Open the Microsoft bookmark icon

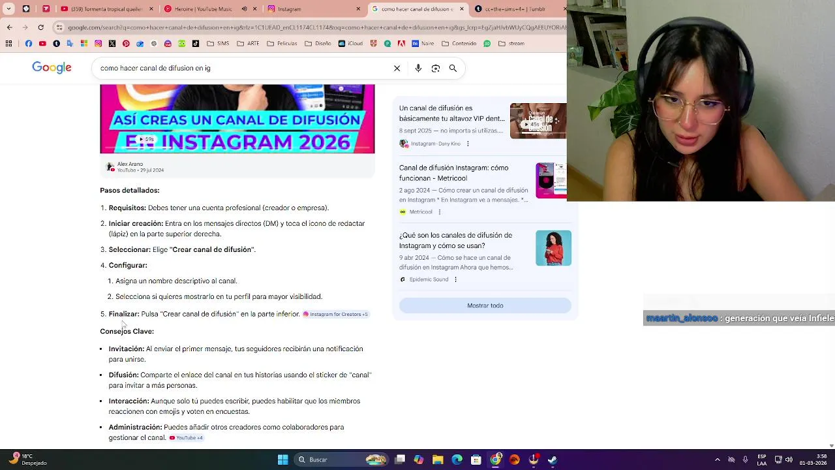pos(84,44)
